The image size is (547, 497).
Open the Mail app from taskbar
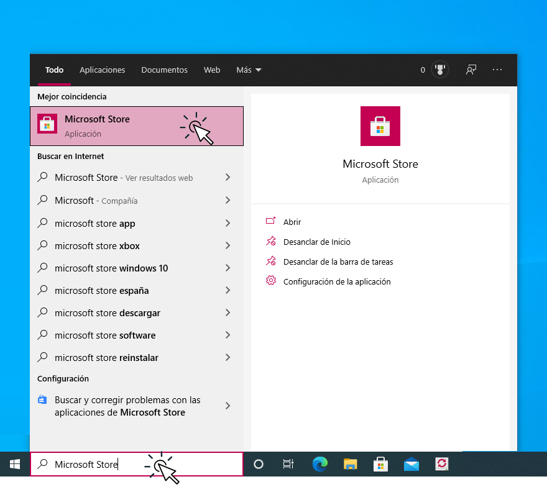411,464
